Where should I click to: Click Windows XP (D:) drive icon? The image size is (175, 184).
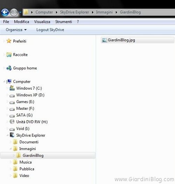pyautogui.click(x=12, y=96)
